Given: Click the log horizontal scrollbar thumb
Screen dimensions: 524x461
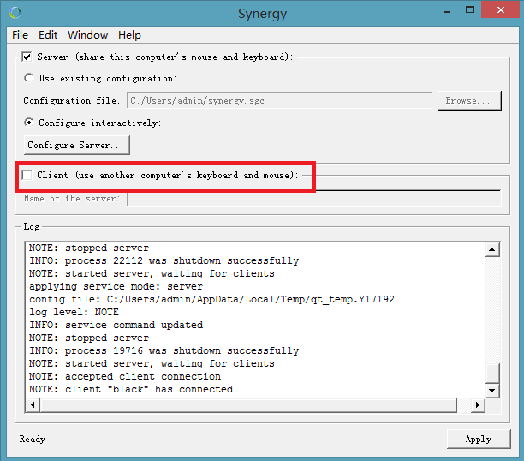Looking at the screenshot, I should [x=248, y=405].
